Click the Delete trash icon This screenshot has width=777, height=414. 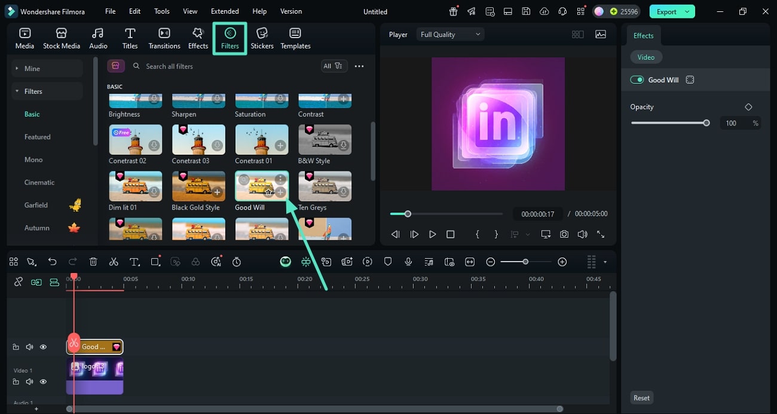[x=93, y=262]
